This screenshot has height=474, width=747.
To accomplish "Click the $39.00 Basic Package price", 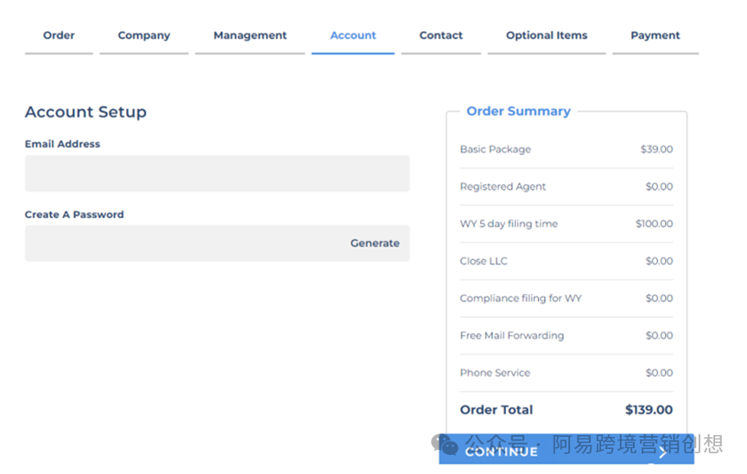I will coord(656,149).
